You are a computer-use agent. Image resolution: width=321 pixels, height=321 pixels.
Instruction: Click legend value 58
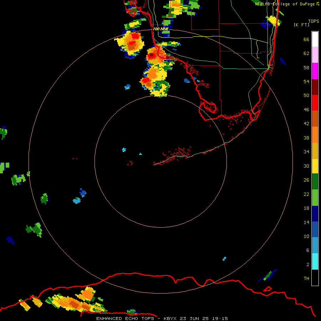[x=306, y=67]
